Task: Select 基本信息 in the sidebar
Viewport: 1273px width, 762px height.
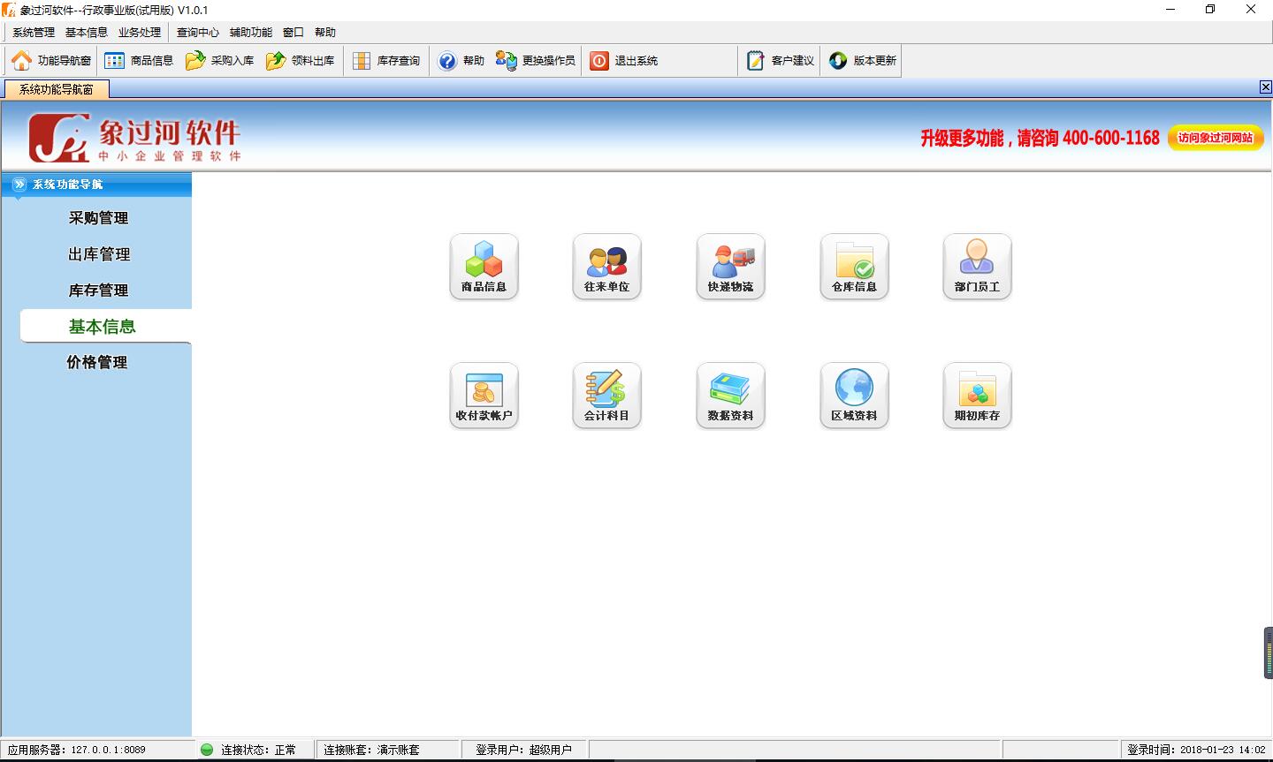Action: tap(105, 326)
